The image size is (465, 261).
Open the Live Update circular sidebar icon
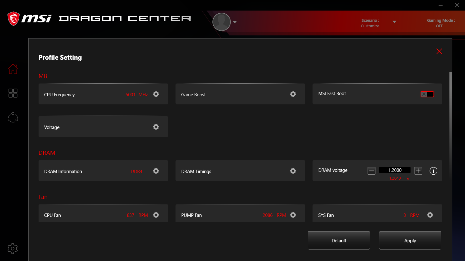13,117
